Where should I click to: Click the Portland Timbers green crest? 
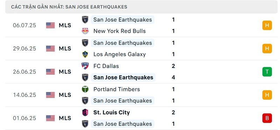[85, 89]
